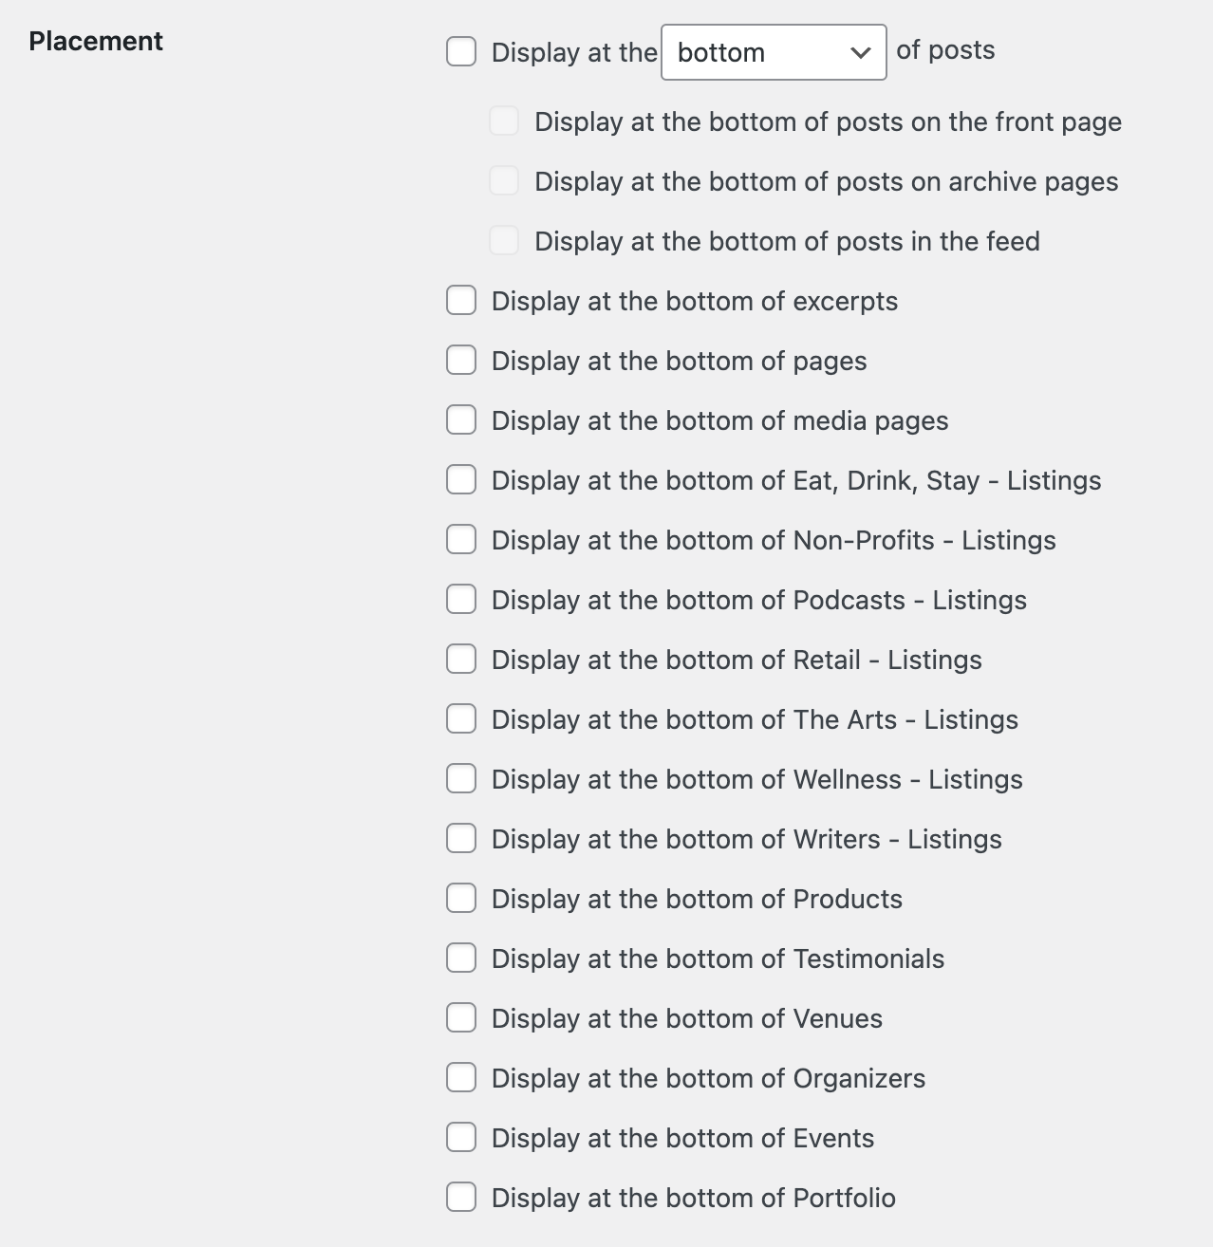Enable display at bottom of Venues
Screen dimensions: 1213x1247
[461, 1018]
